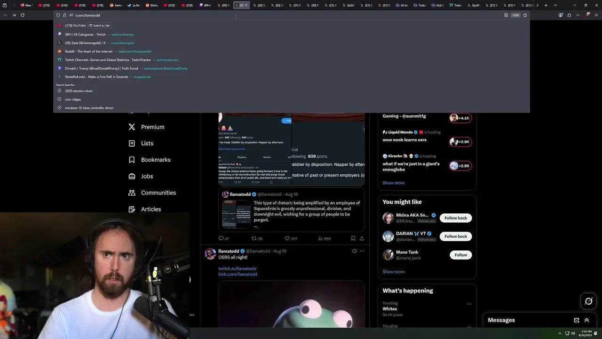Open Articles in the X sidebar
The image size is (602, 339).
click(144, 209)
